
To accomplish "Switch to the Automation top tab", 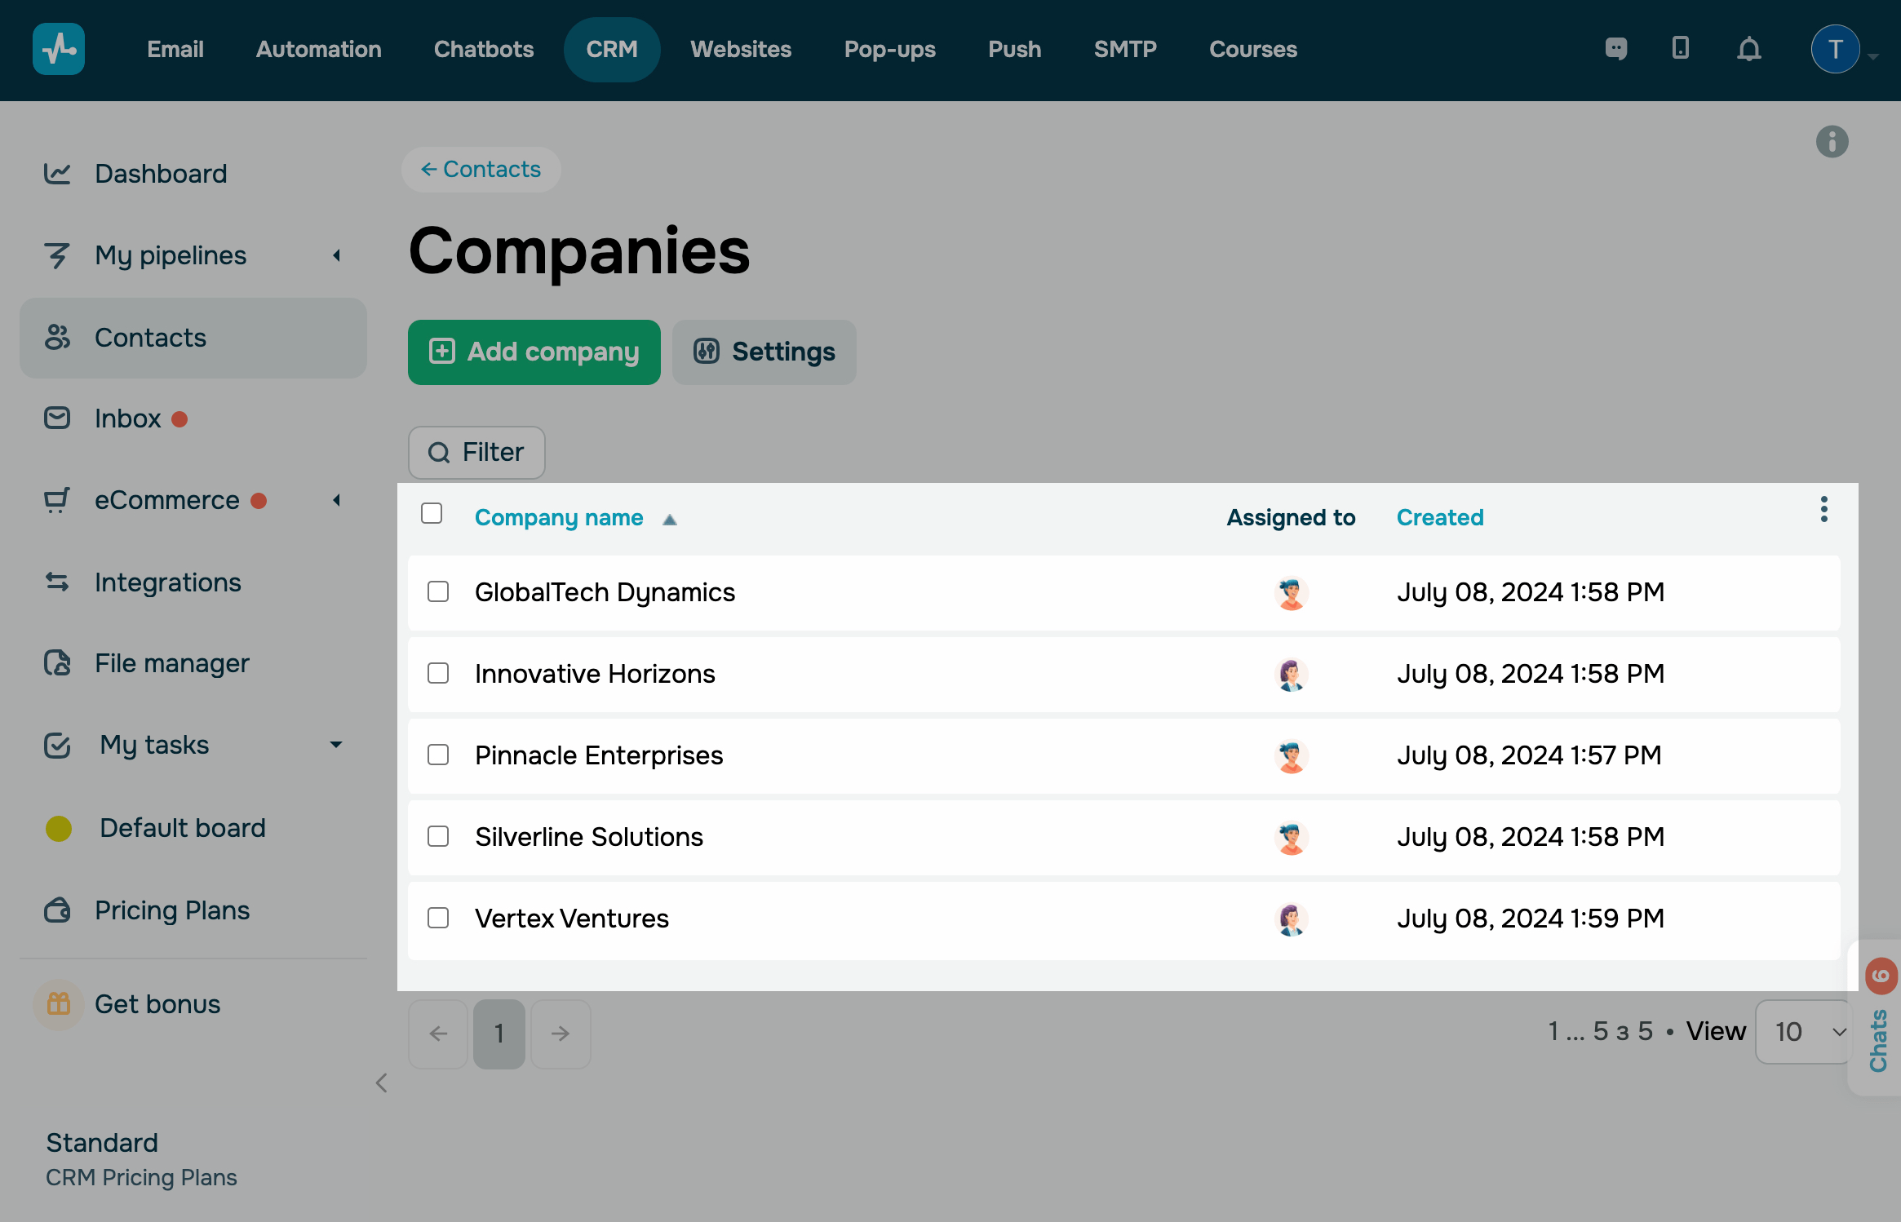I will (x=318, y=49).
